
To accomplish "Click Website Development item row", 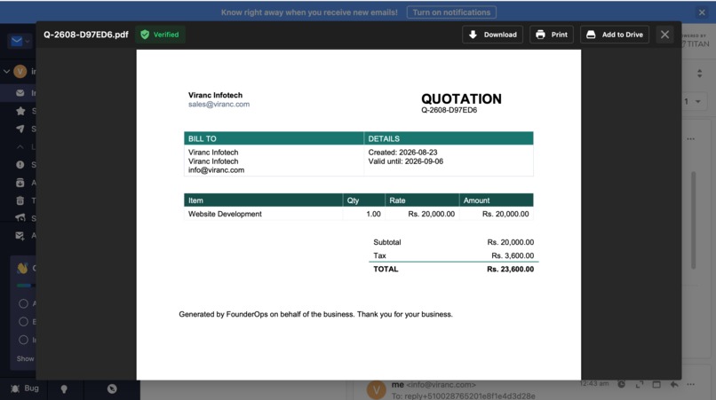I will coord(359,214).
